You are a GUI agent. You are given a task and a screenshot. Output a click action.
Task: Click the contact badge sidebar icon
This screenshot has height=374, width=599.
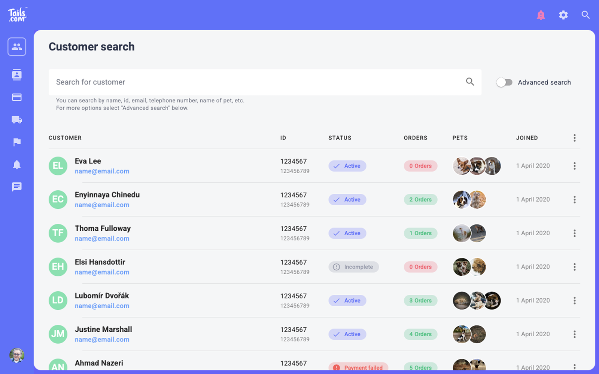click(x=17, y=75)
